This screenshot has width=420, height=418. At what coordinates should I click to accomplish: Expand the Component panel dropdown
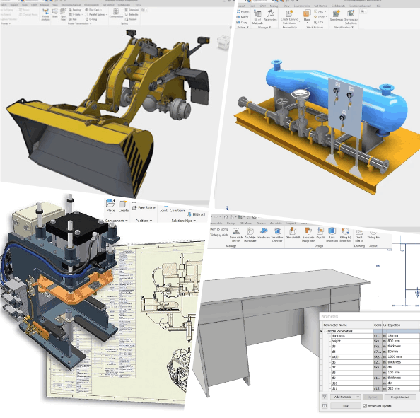[126, 221]
